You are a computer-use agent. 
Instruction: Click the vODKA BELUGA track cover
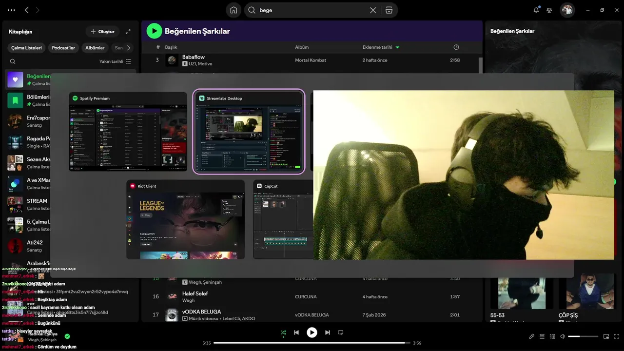click(172, 315)
